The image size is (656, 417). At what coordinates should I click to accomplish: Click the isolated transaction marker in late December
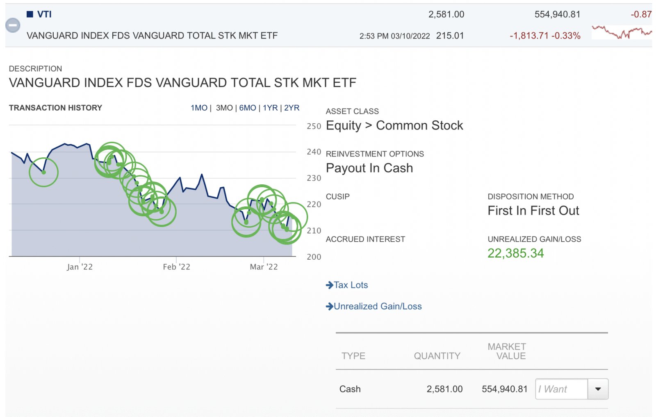click(x=43, y=172)
